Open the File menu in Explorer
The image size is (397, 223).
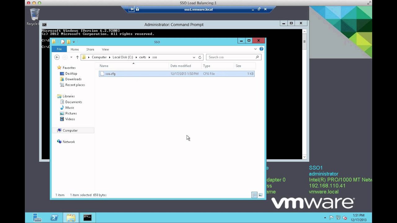59,49
